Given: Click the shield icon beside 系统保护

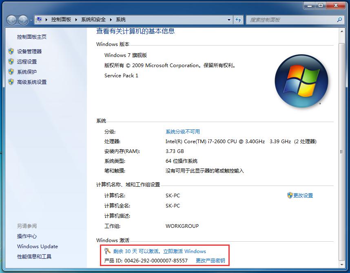Looking at the screenshot, I should tap(11, 72).
